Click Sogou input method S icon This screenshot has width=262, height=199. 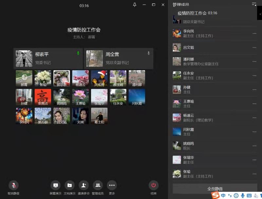215,195
